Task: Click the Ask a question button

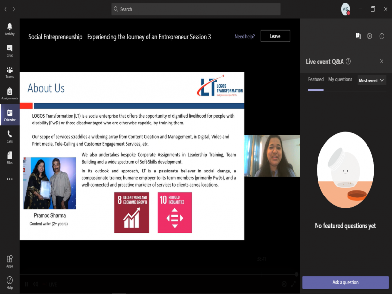Action: 345,282
